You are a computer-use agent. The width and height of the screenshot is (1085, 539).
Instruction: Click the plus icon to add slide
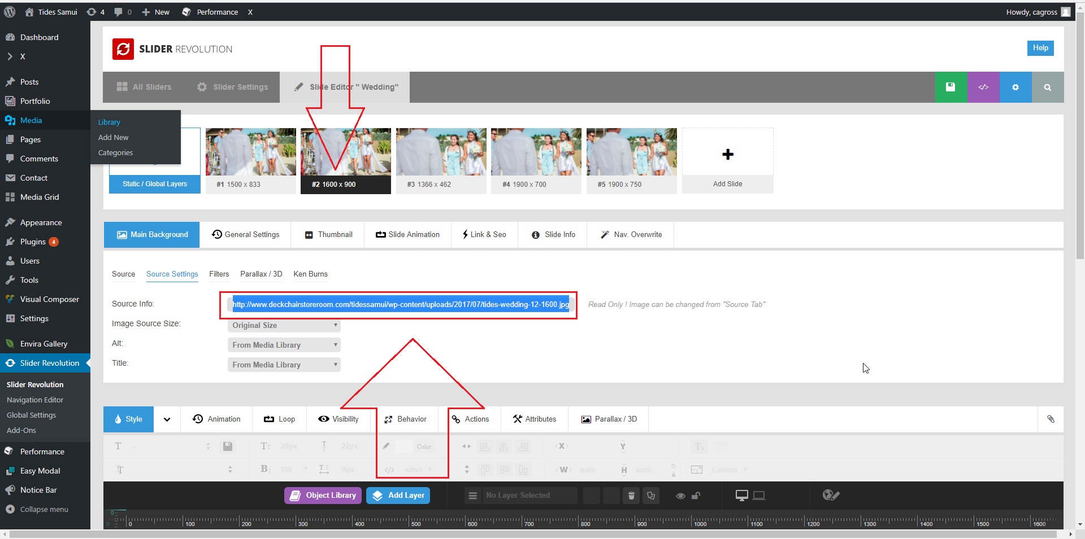728,154
